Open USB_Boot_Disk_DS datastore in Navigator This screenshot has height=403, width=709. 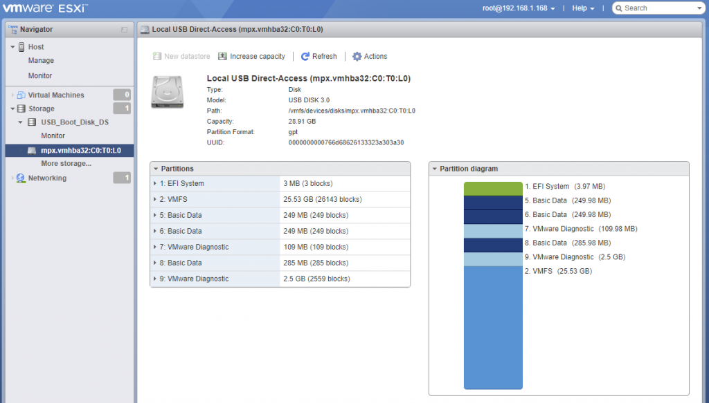(75, 122)
